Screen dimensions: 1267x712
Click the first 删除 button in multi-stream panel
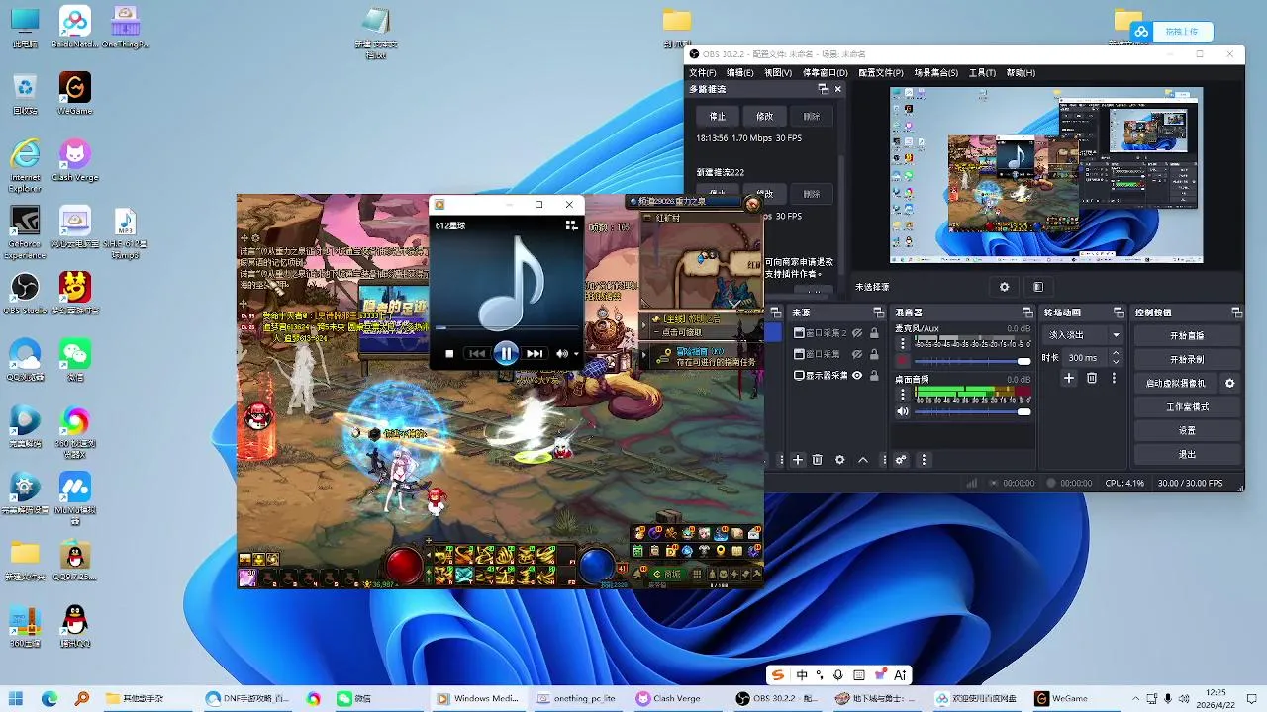pyautogui.click(x=812, y=116)
